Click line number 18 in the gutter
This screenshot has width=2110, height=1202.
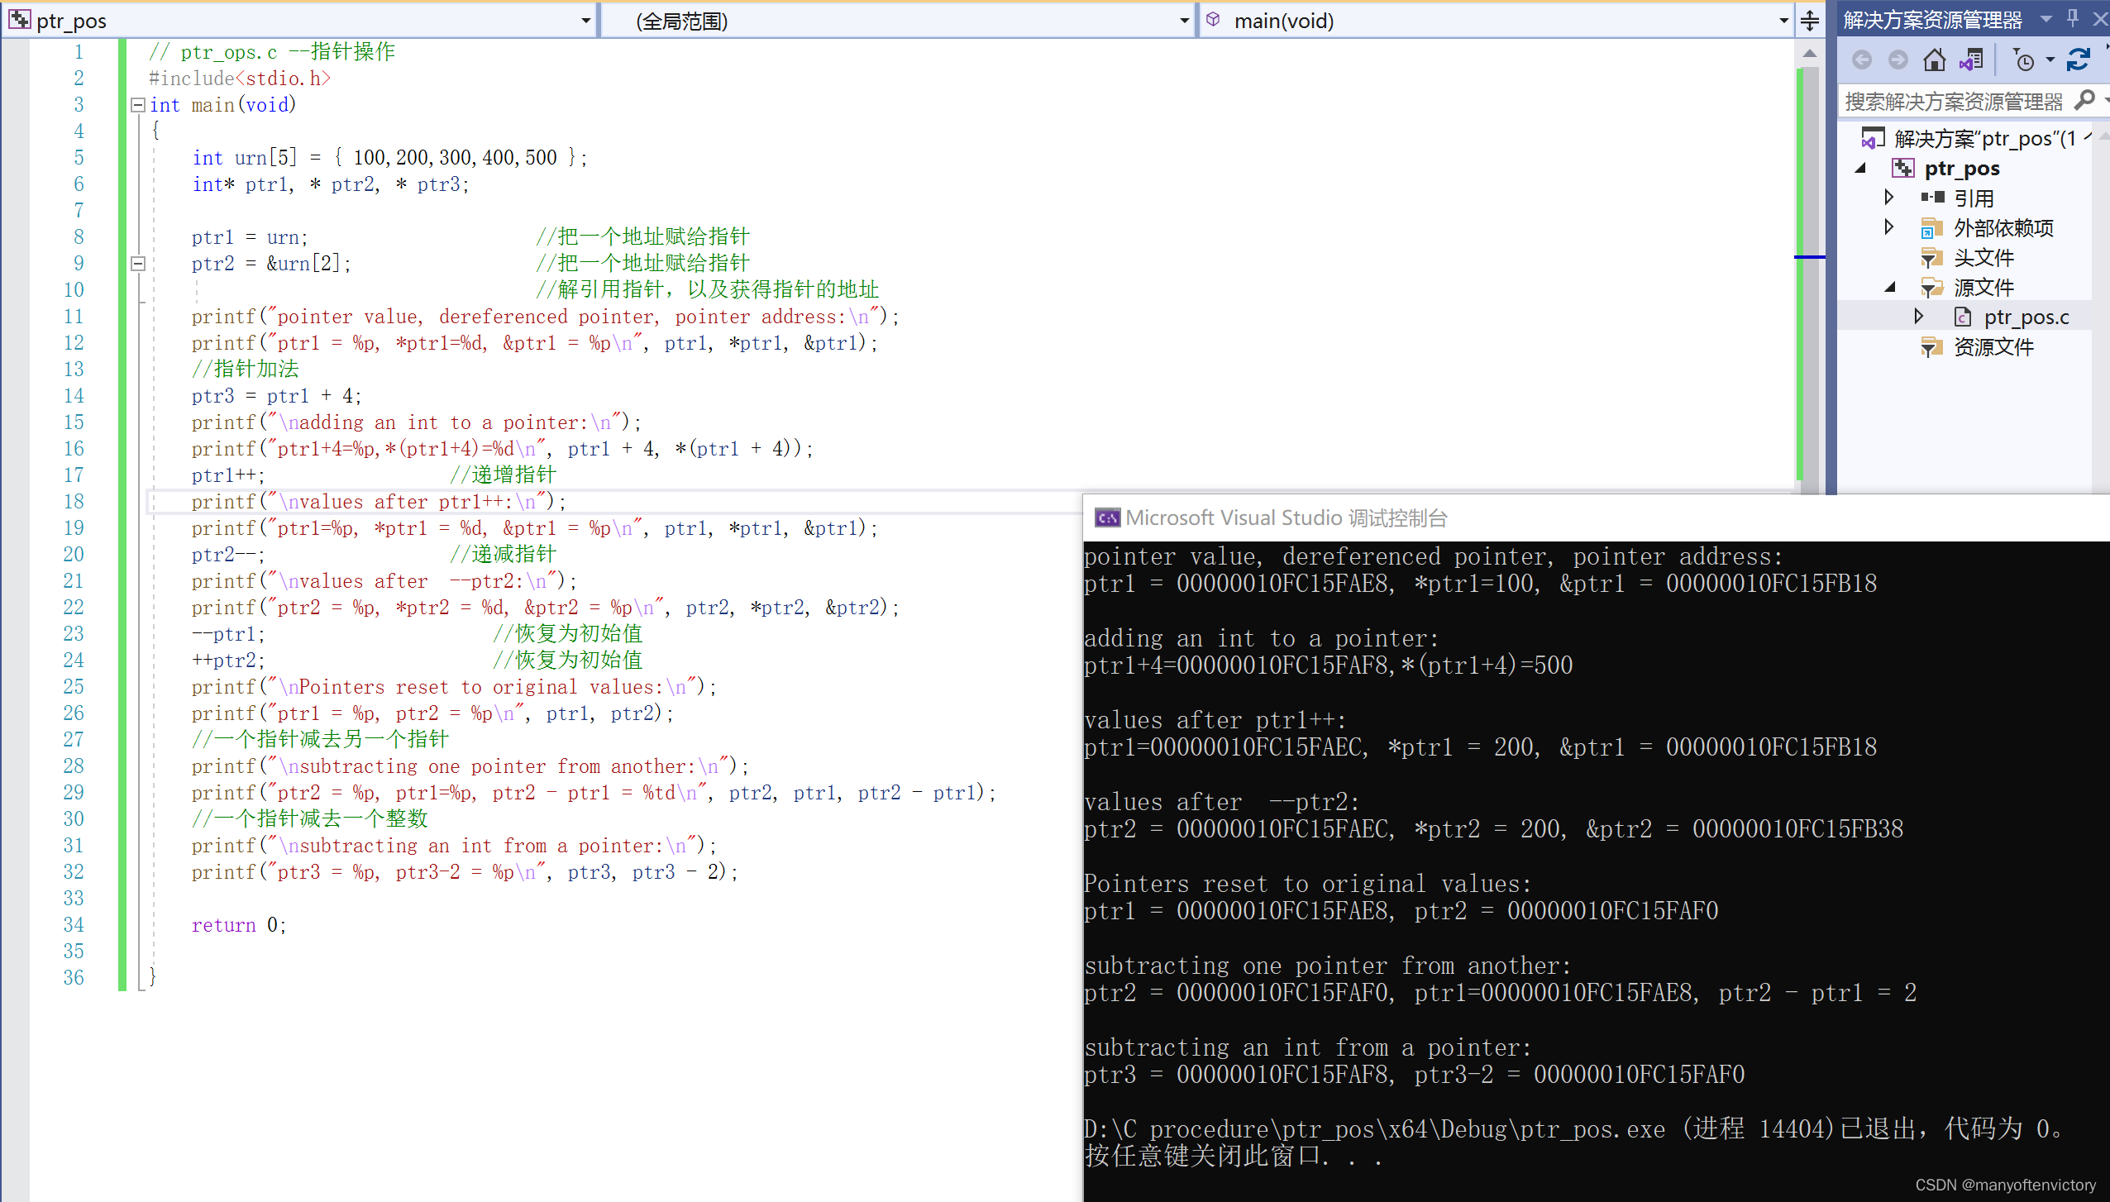(x=74, y=502)
